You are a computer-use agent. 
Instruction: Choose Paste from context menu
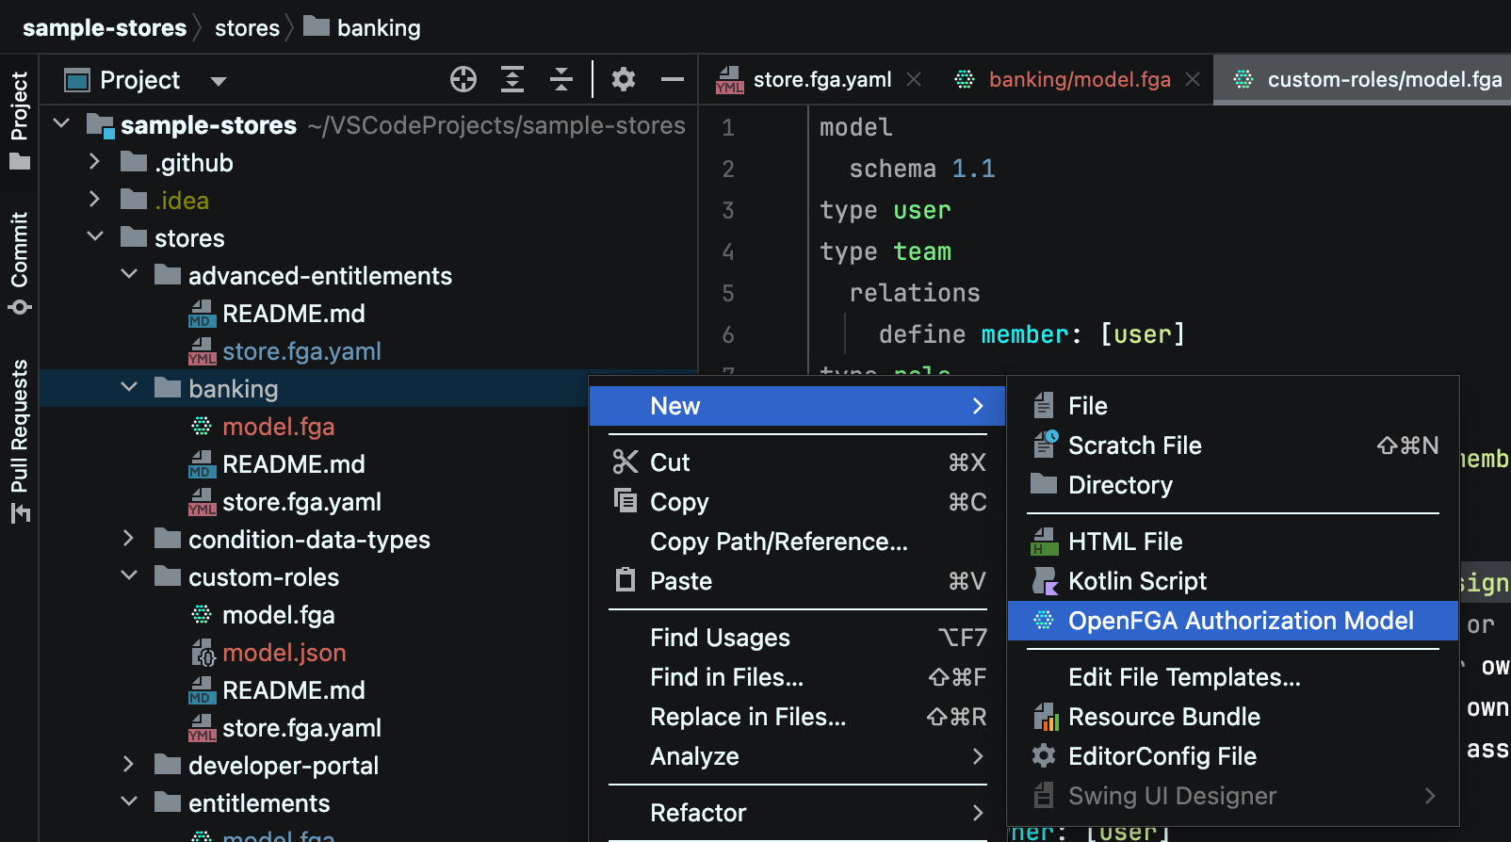coord(798,581)
